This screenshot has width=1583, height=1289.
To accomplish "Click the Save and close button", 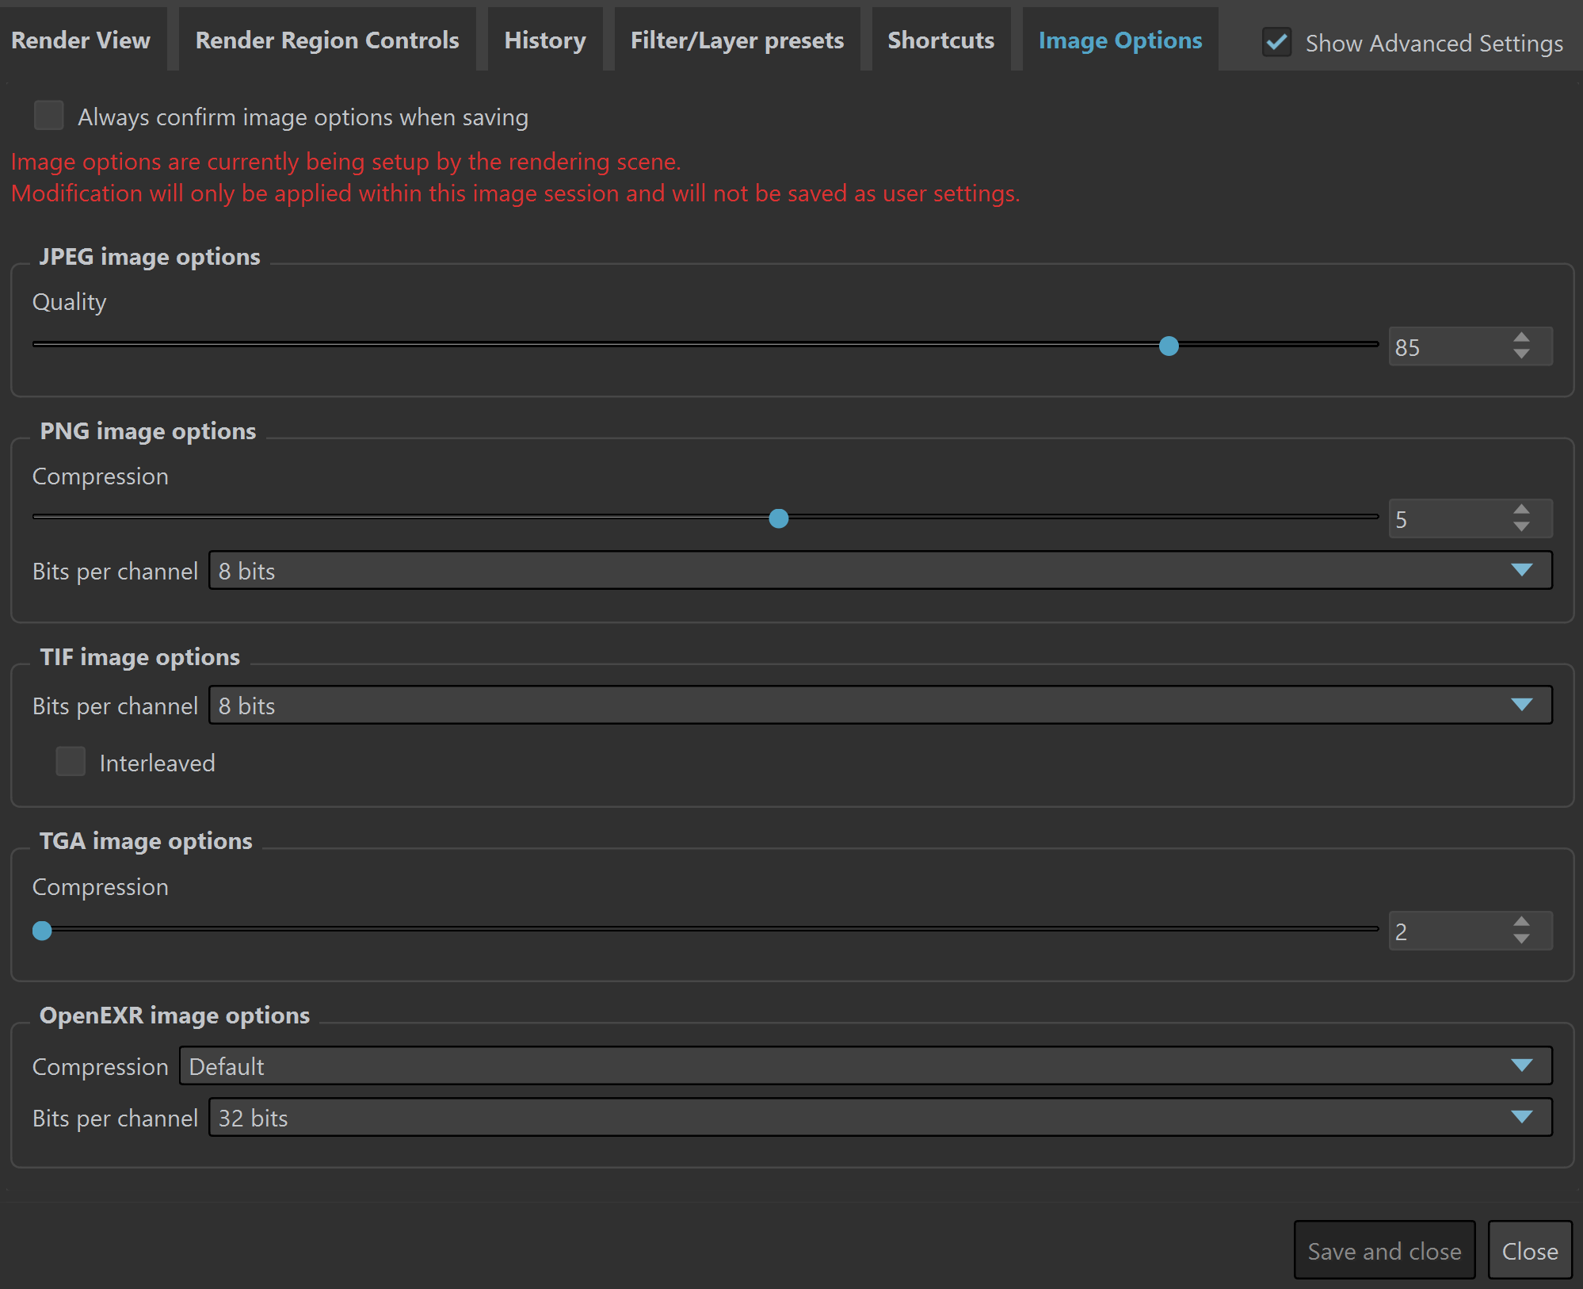I will pos(1384,1250).
